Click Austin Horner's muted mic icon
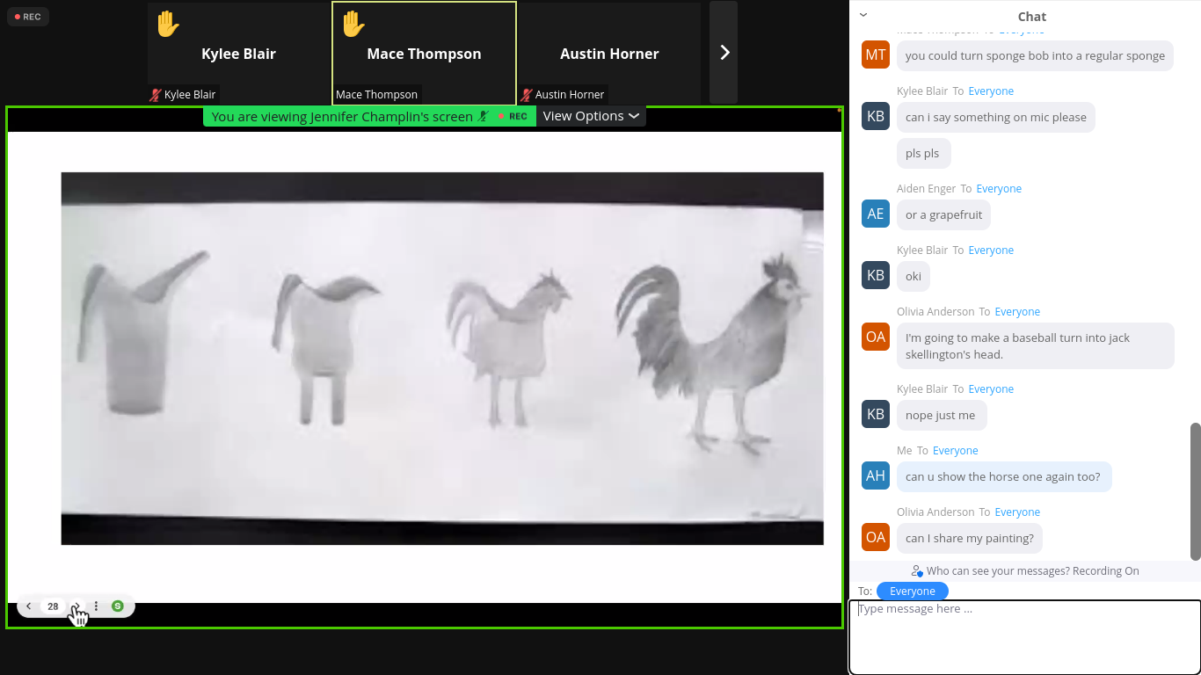The width and height of the screenshot is (1201, 675). point(527,95)
